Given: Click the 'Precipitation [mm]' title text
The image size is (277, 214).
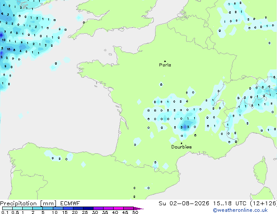Looking at the screenshot, I should (x=28, y=204).
